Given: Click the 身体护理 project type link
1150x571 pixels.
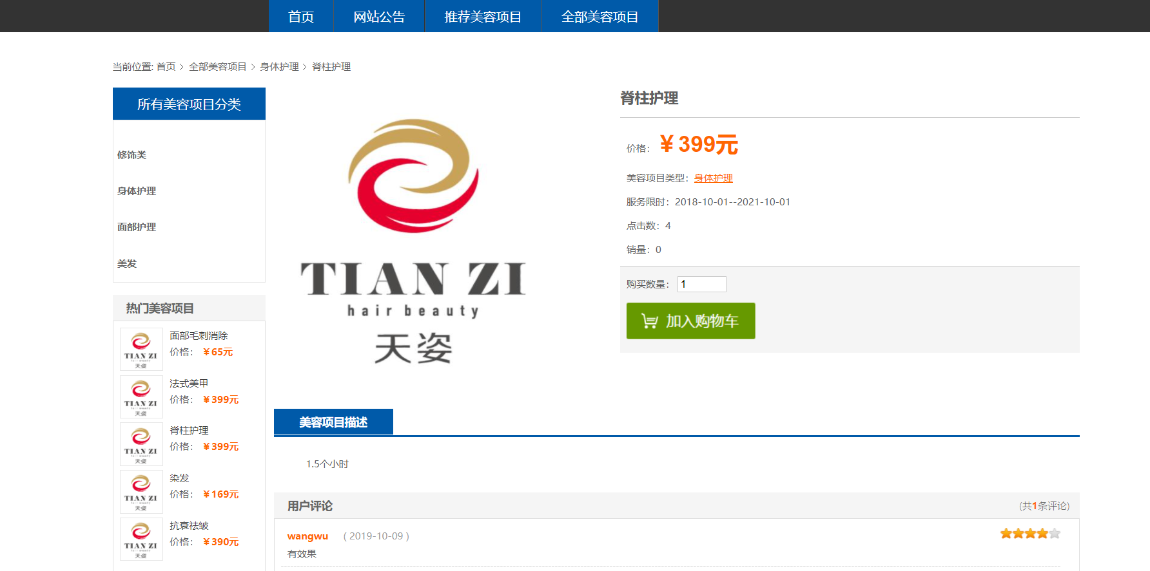Looking at the screenshot, I should (714, 178).
